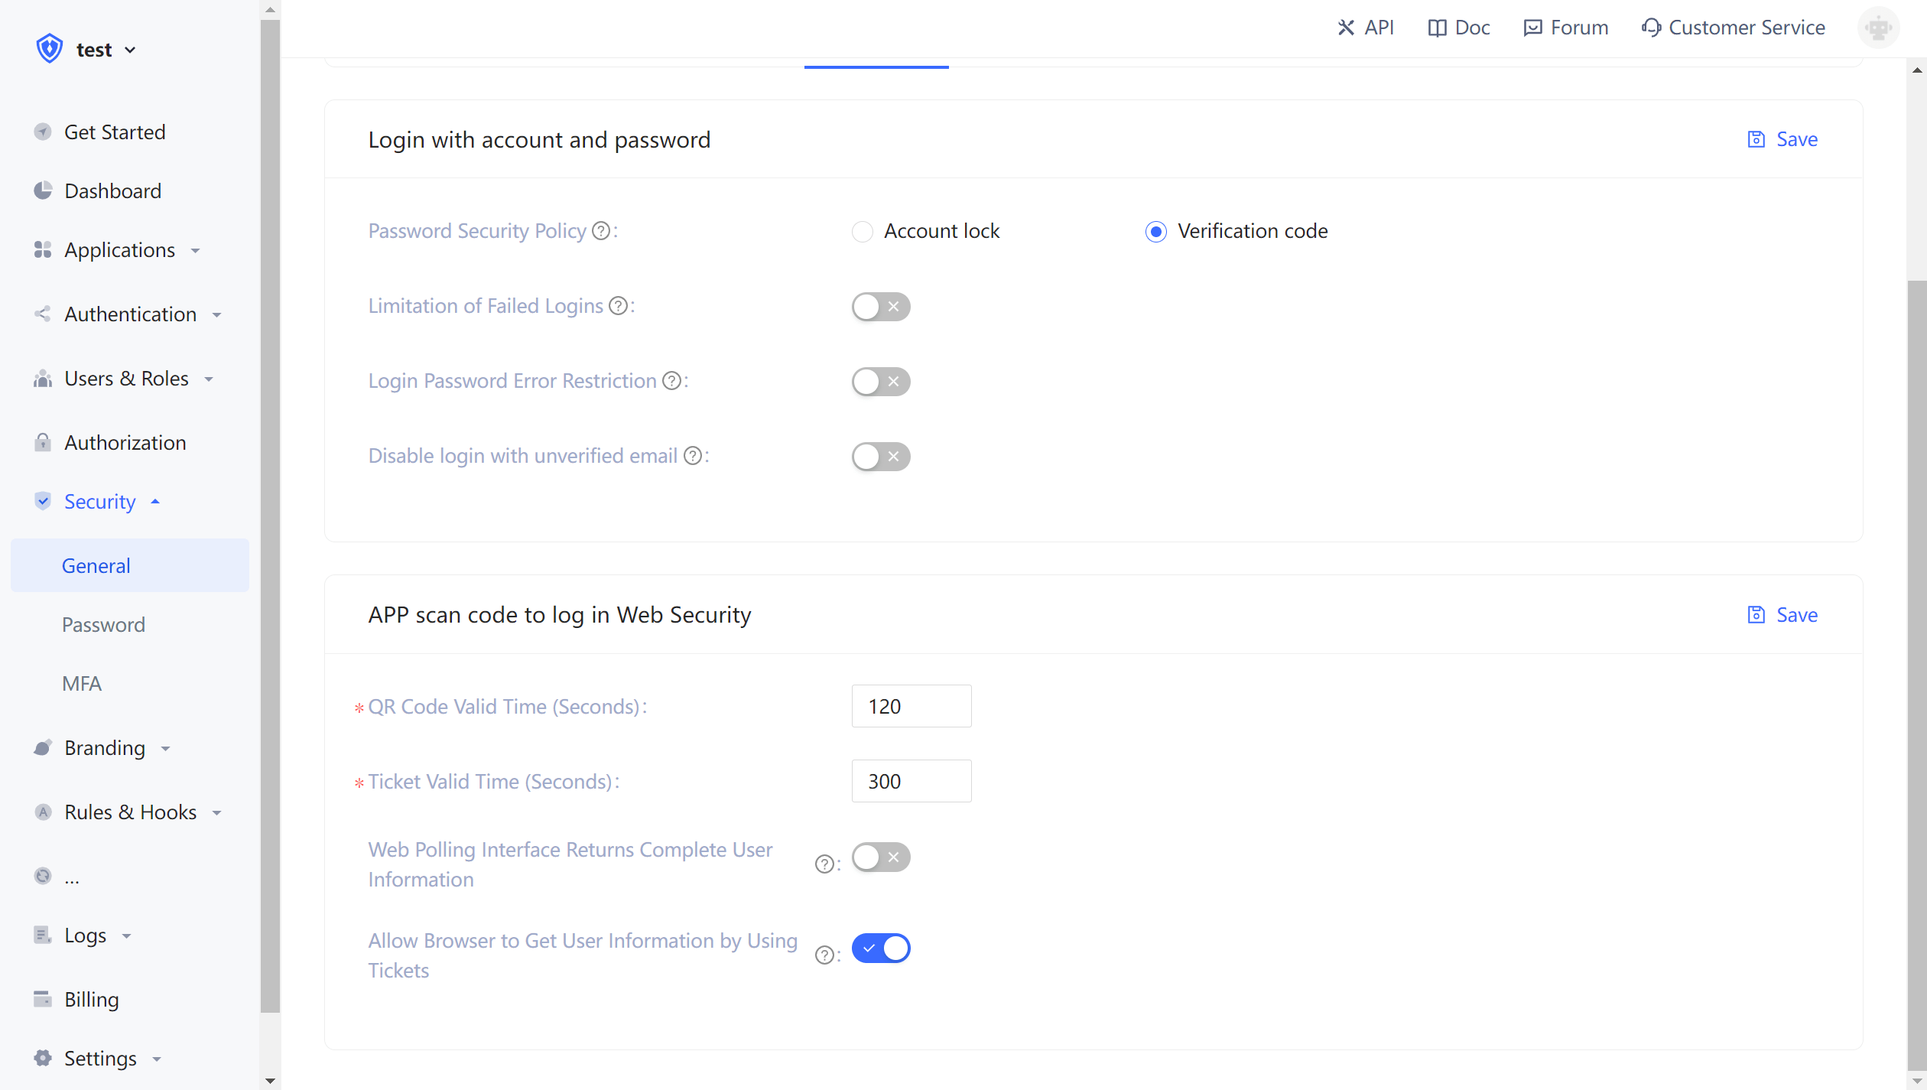Click the Dashboard pie chart icon
Image resolution: width=1927 pixels, height=1090 pixels.
43,190
